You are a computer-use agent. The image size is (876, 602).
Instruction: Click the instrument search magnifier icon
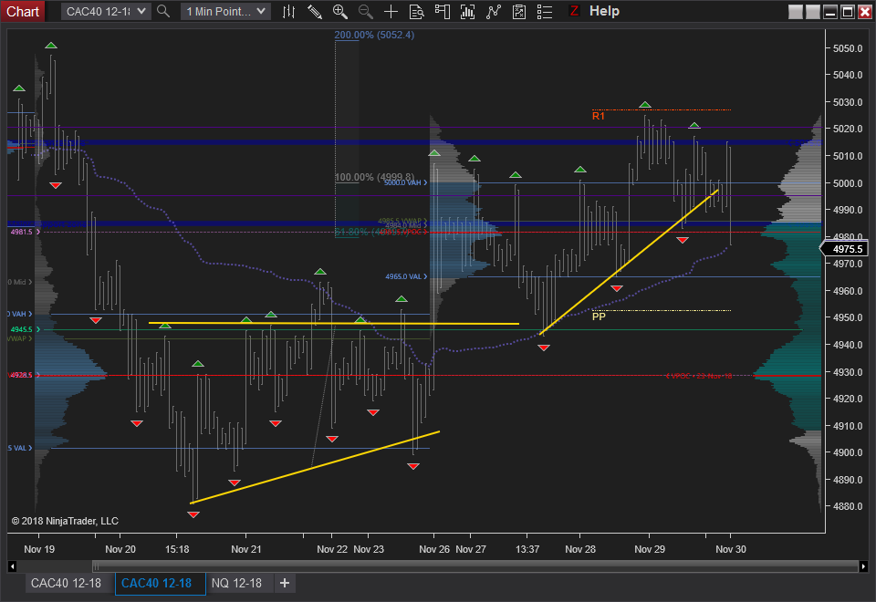(163, 11)
